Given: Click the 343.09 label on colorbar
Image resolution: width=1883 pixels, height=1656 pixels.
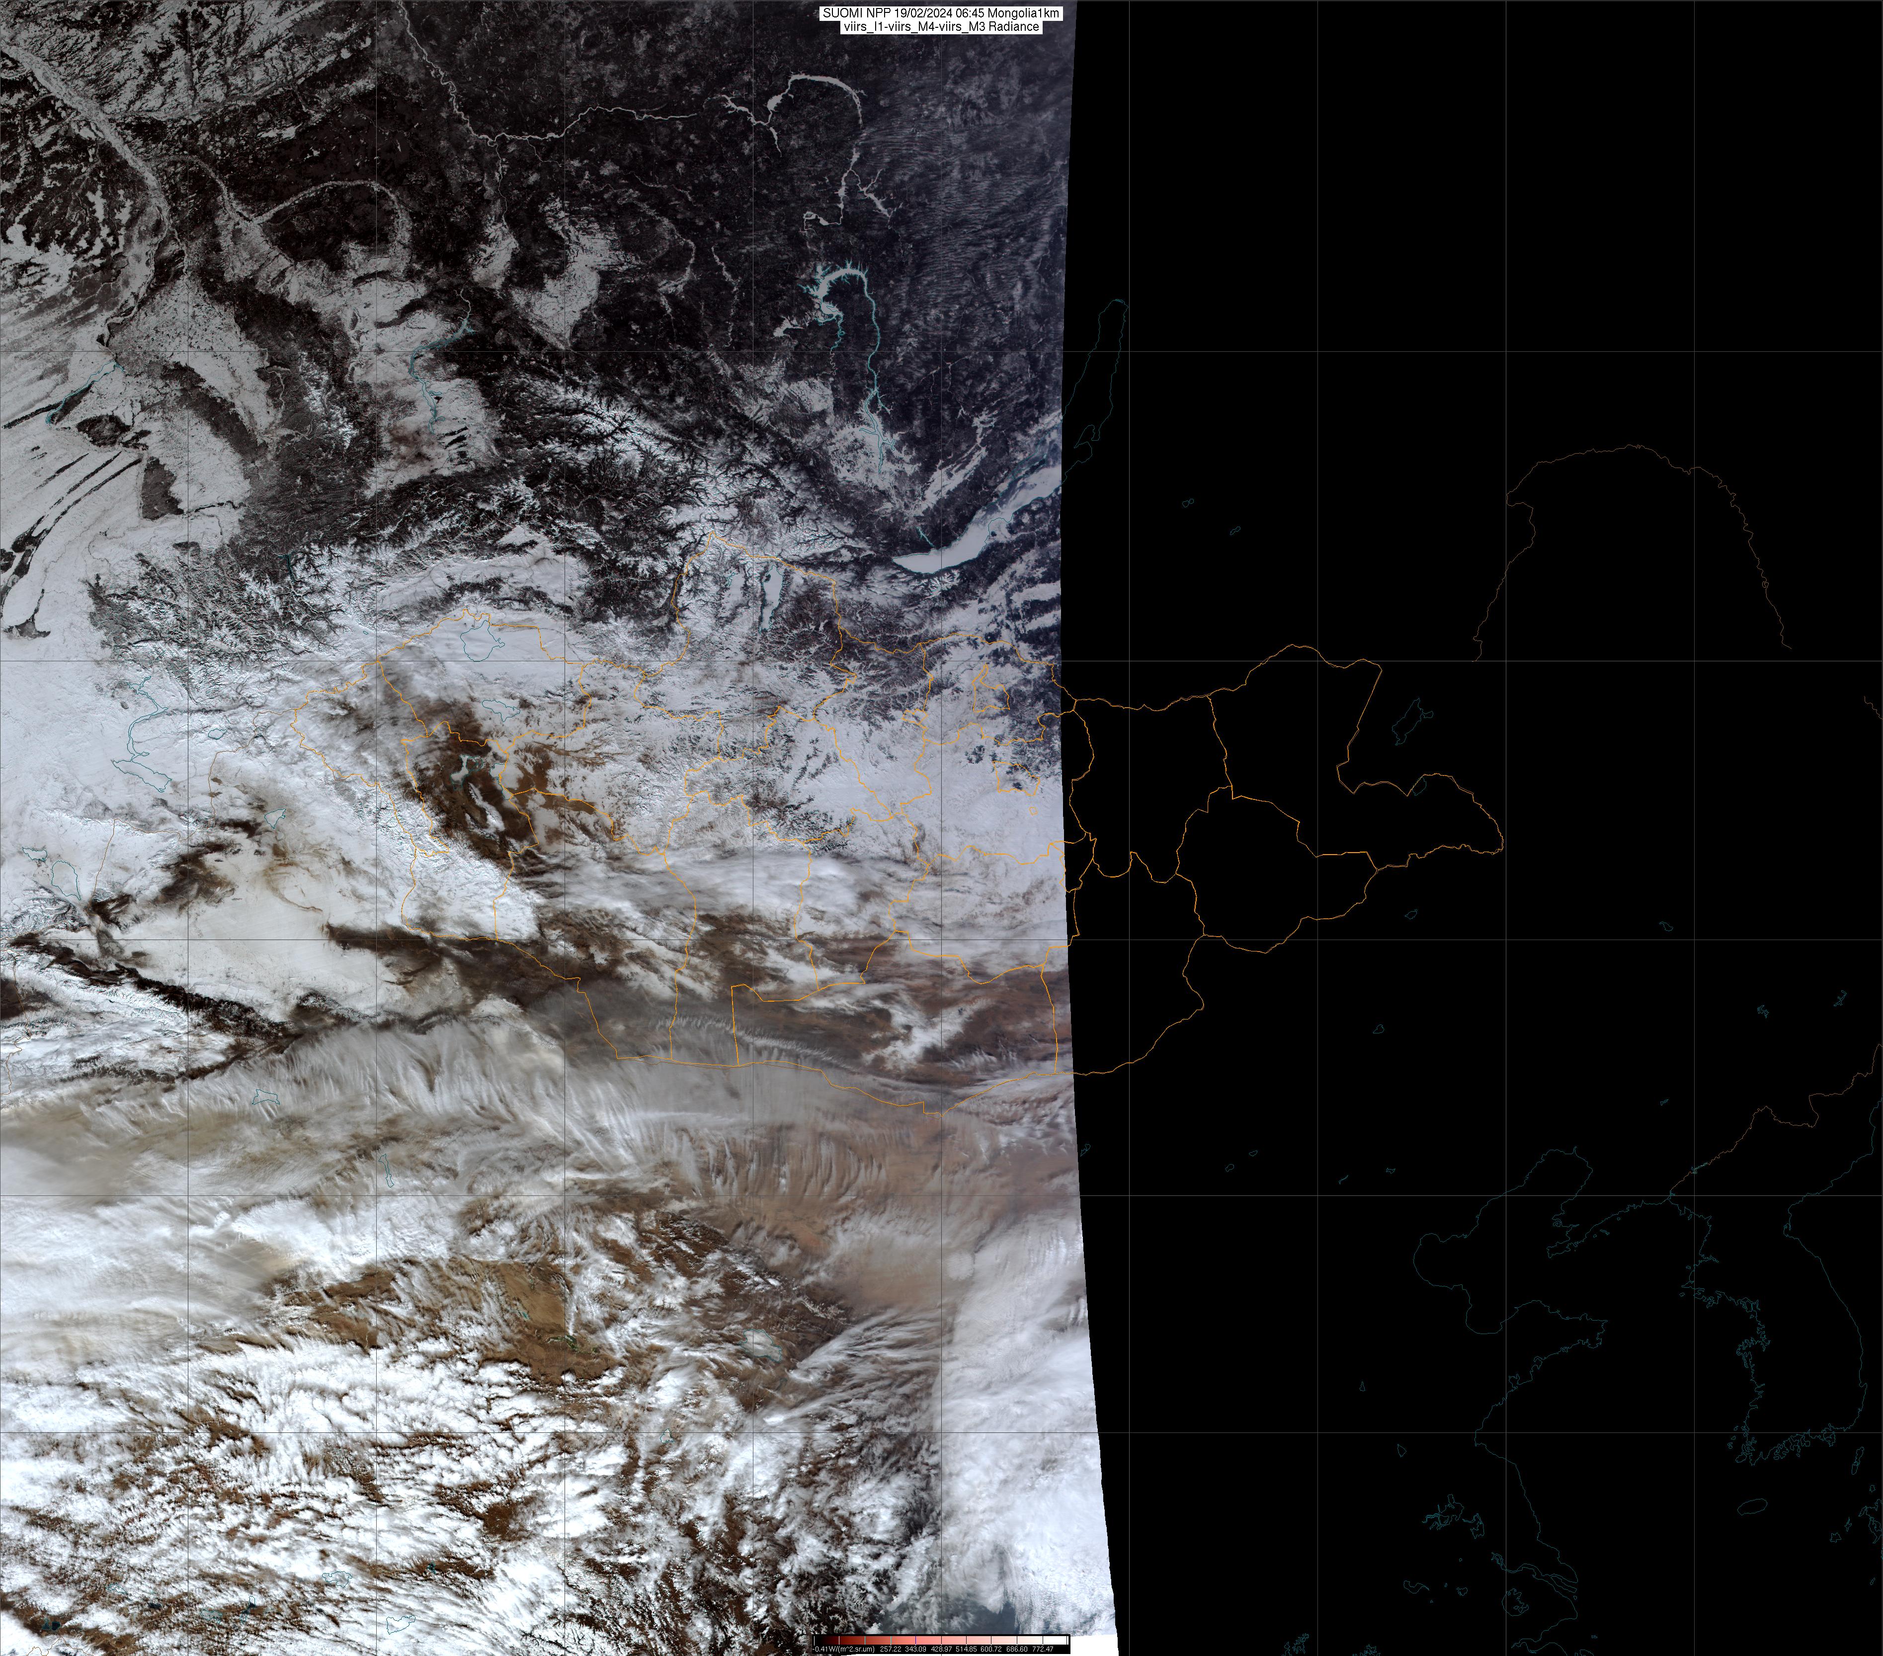Looking at the screenshot, I should click(916, 1649).
